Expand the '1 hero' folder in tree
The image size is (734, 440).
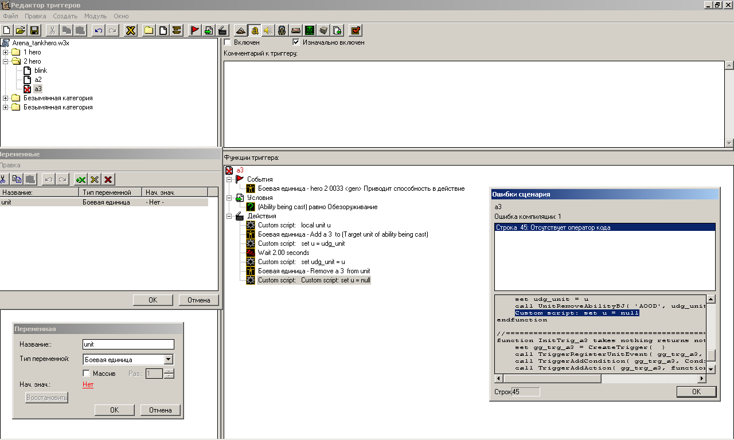(5, 52)
